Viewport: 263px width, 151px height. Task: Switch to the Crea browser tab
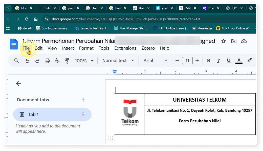pos(209,8)
